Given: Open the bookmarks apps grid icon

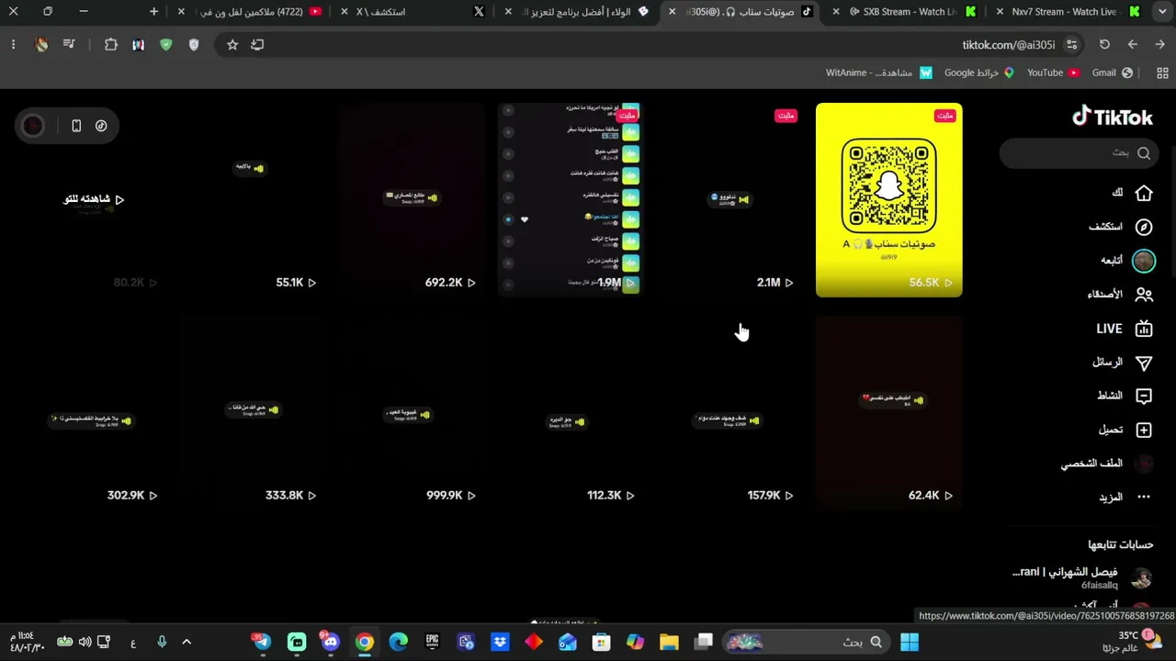Looking at the screenshot, I should [1162, 73].
